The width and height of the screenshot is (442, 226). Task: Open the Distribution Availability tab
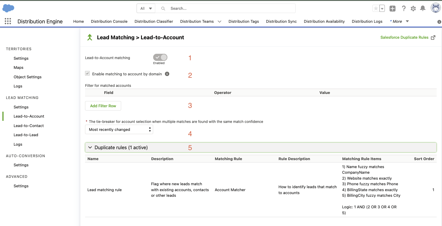324,21
